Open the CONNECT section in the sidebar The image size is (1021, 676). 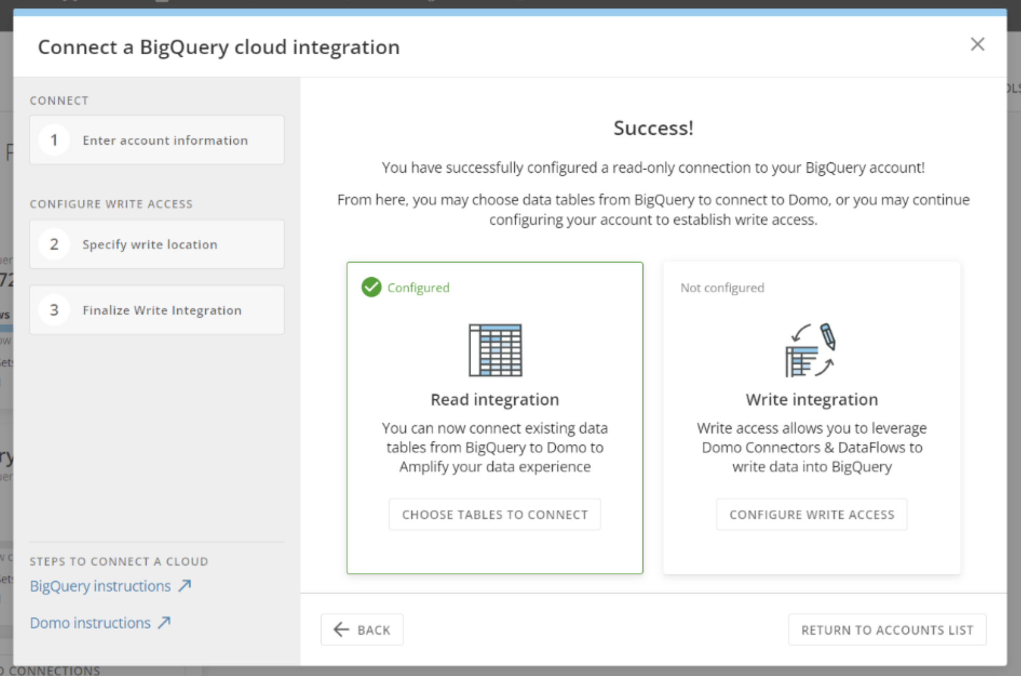[60, 100]
